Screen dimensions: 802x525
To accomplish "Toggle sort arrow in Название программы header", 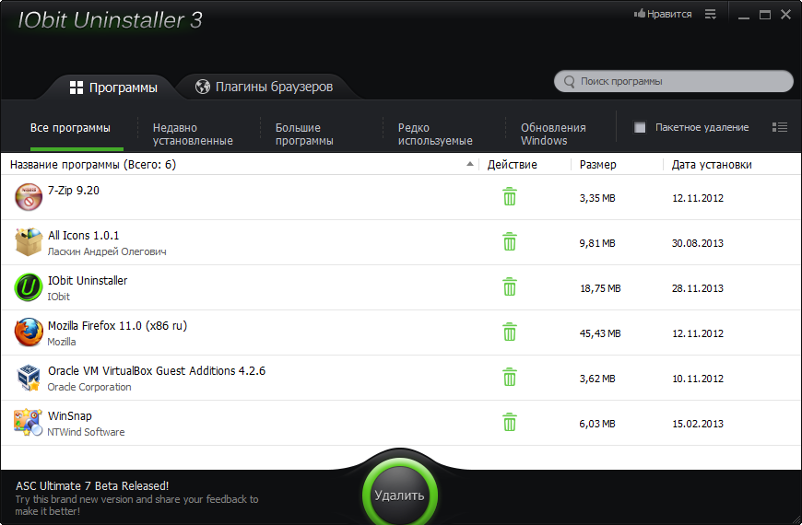I will 469,164.
